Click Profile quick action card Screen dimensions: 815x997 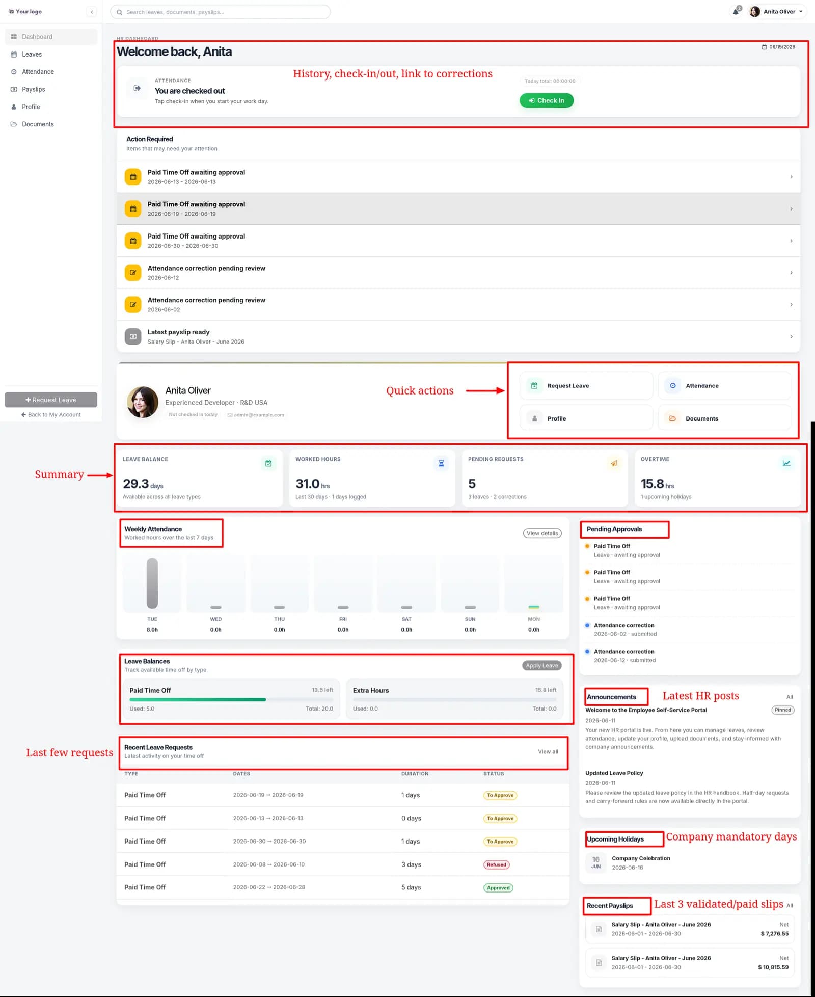[586, 418]
